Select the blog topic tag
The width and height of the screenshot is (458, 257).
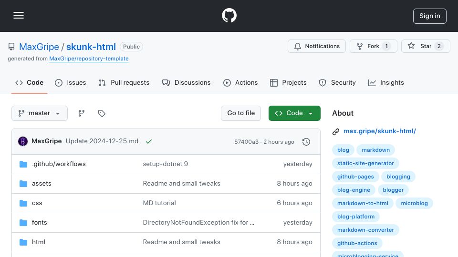pos(343,150)
